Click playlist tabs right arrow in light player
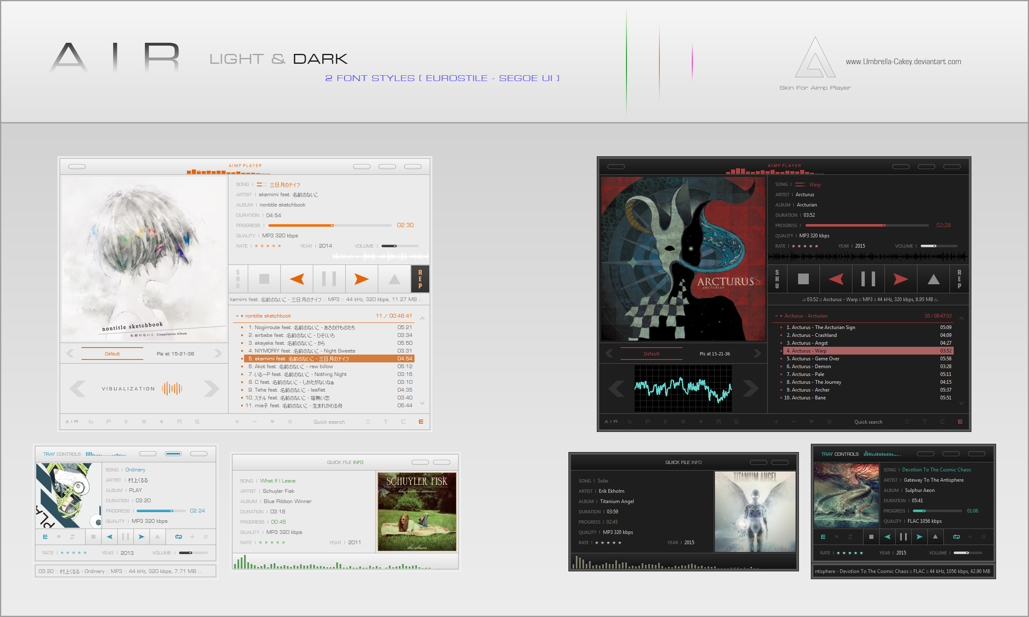 (x=218, y=353)
